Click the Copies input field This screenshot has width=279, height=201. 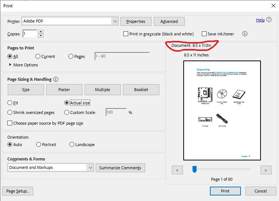[x=30, y=34]
